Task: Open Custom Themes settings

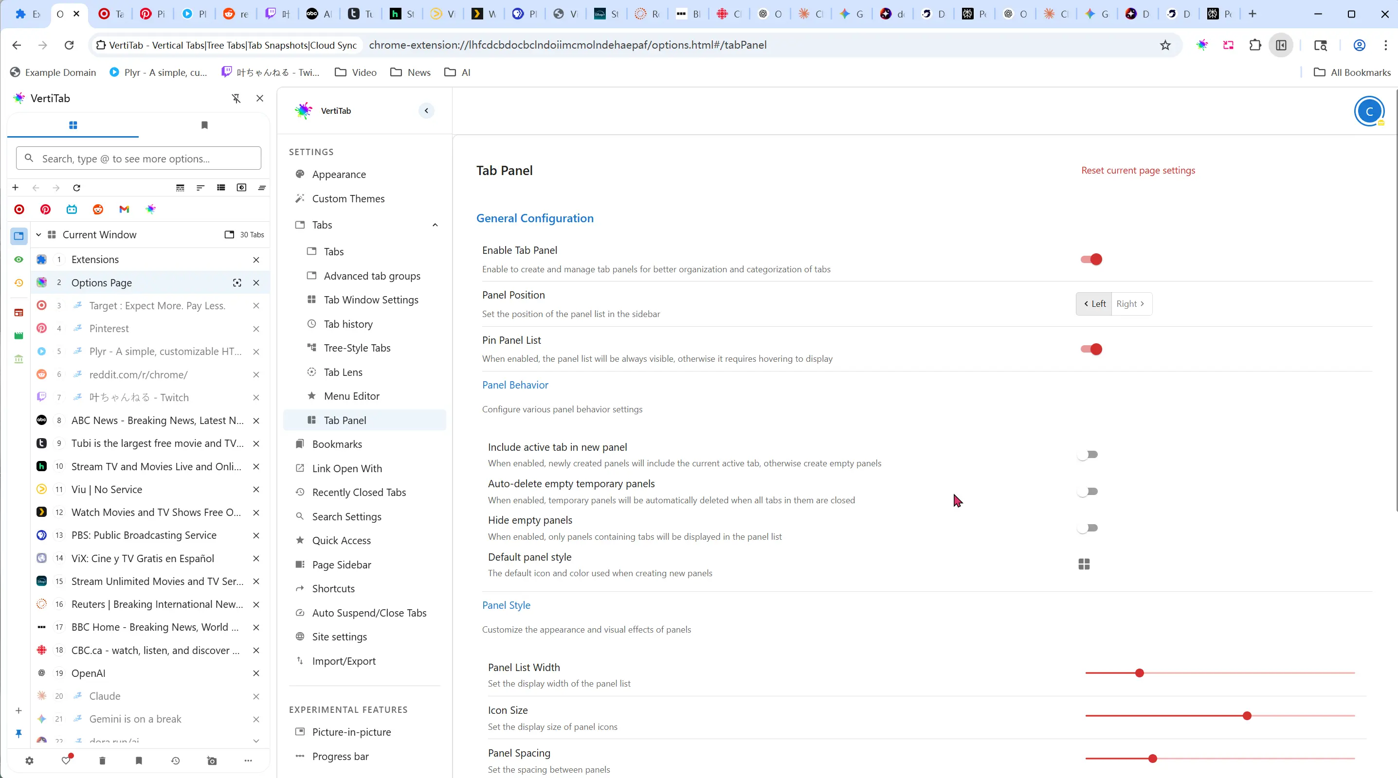Action: [x=364, y=198]
